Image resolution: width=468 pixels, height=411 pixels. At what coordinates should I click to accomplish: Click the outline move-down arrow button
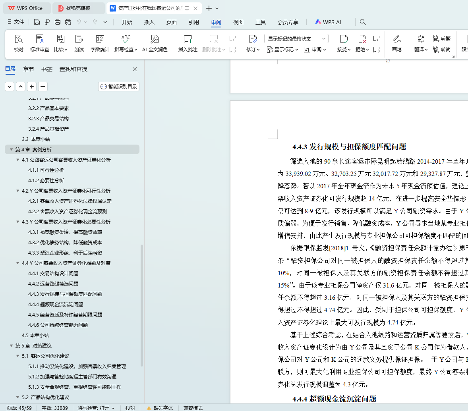point(10,87)
